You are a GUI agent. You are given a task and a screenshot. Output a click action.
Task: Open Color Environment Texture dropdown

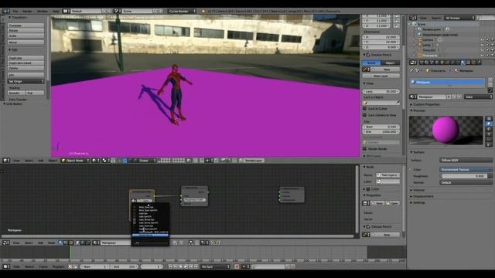click(x=466, y=170)
